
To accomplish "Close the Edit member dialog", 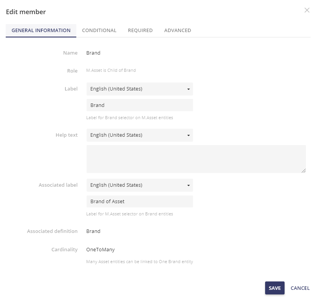I will click(x=307, y=10).
